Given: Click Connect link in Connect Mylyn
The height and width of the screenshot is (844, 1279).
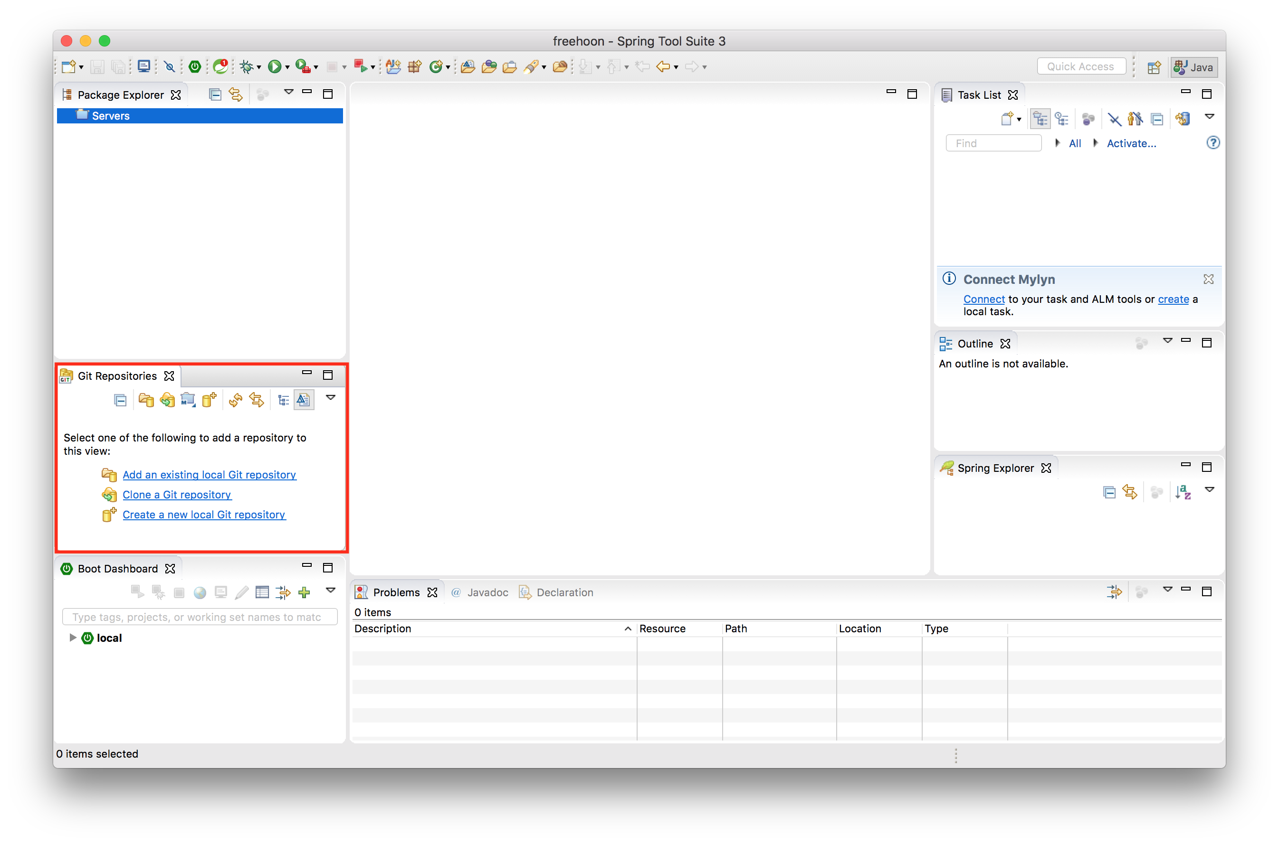Looking at the screenshot, I should click(984, 299).
